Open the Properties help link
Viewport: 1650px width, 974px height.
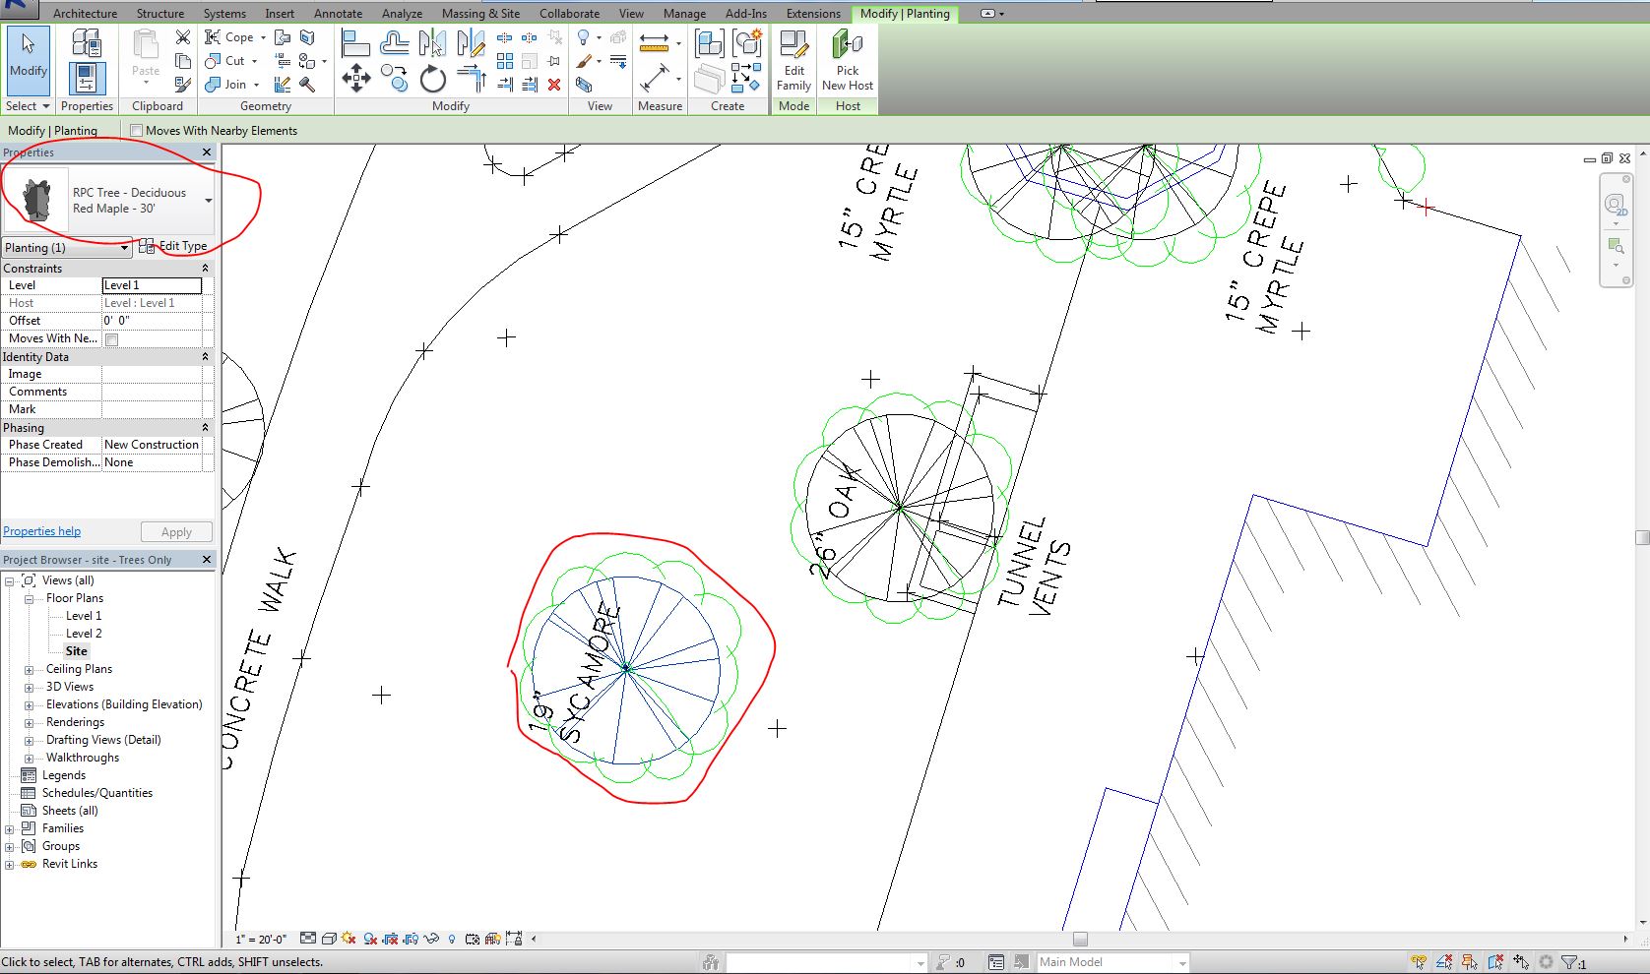click(42, 531)
